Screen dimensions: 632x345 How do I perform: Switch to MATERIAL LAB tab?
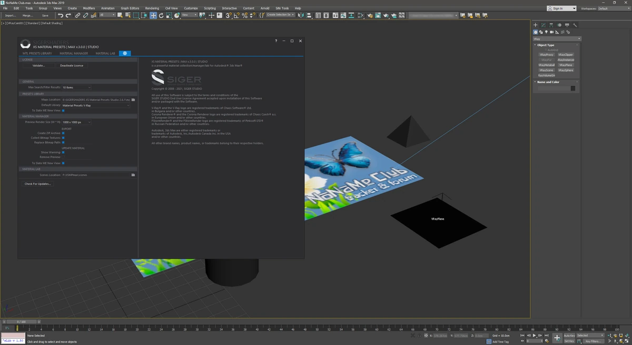tap(105, 53)
